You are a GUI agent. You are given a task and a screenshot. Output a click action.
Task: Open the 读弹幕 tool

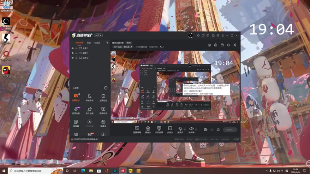coord(76,123)
